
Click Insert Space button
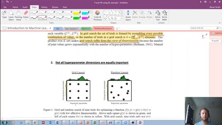[x=128, y=15]
